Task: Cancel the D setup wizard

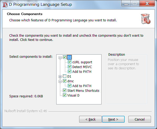Action: (140, 119)
